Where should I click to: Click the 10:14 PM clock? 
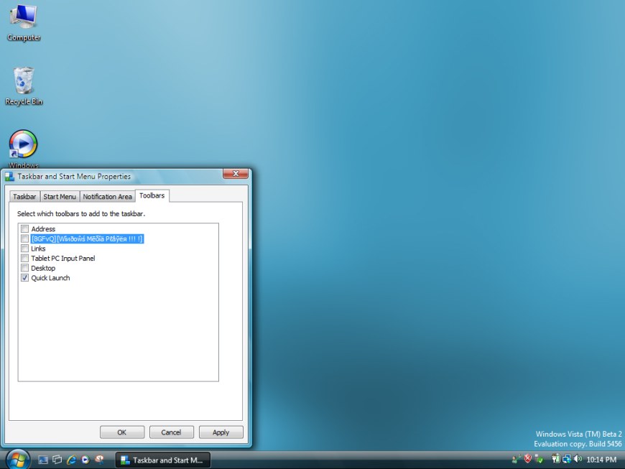[x=601, y=460]
